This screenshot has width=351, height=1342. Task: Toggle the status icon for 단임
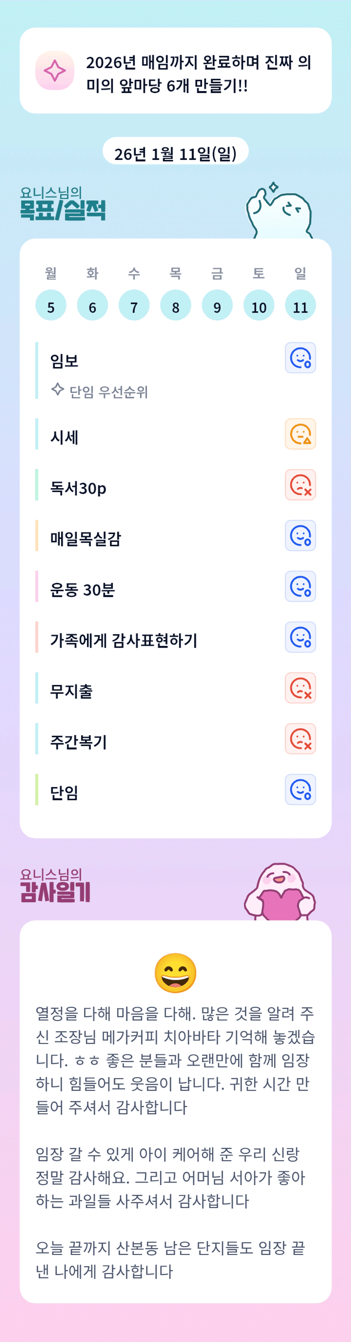coord(300,790)
